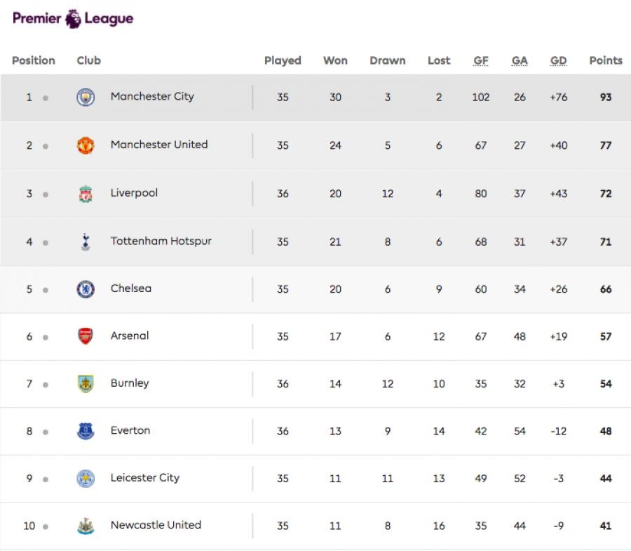Click the GD column header
The image size is (631, 551).
tap(558, 61)
